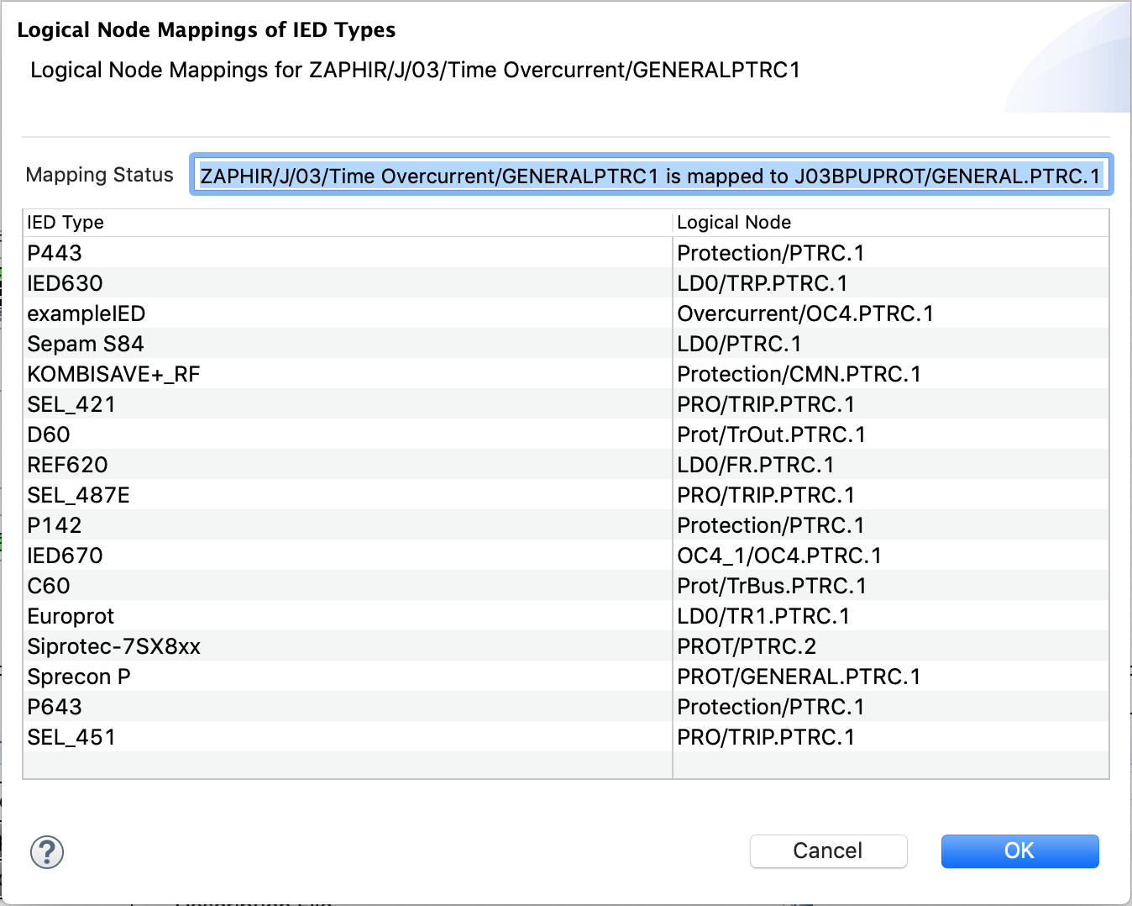Select the IED630 IED type row
Viewport: 1132px width, 906px height.
[x=65, y=283]
